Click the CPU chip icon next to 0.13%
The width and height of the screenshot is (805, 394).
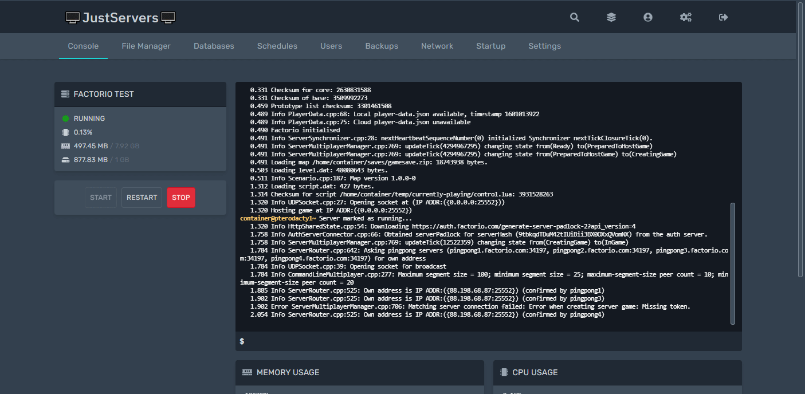[x=65, y=132]
